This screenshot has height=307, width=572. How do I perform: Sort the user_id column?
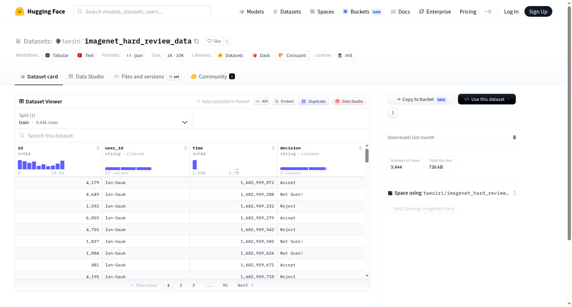pyautogui.click(x=186, y=148)
